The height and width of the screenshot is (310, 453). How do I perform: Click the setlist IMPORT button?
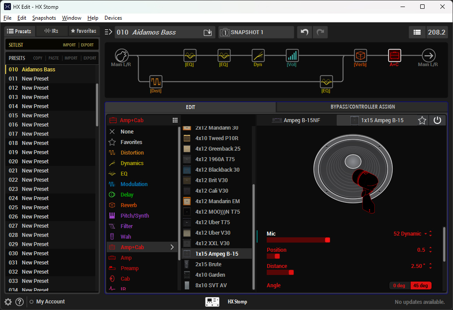(x=70, y=45)
